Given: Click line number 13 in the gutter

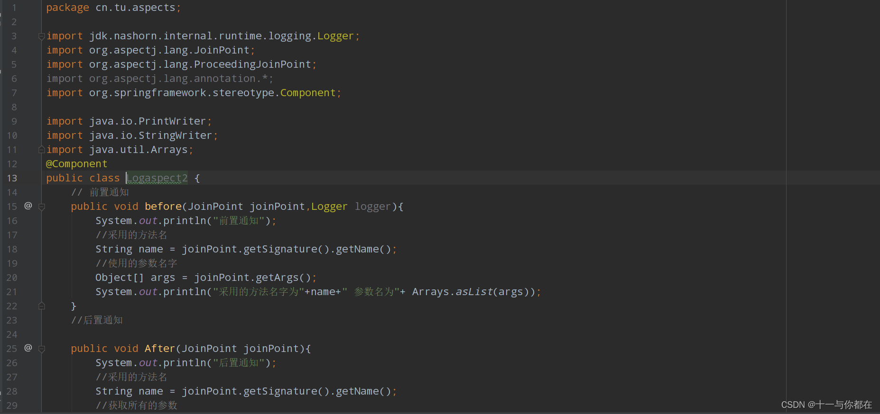Looking at the screenshot, I should point(12,178).
